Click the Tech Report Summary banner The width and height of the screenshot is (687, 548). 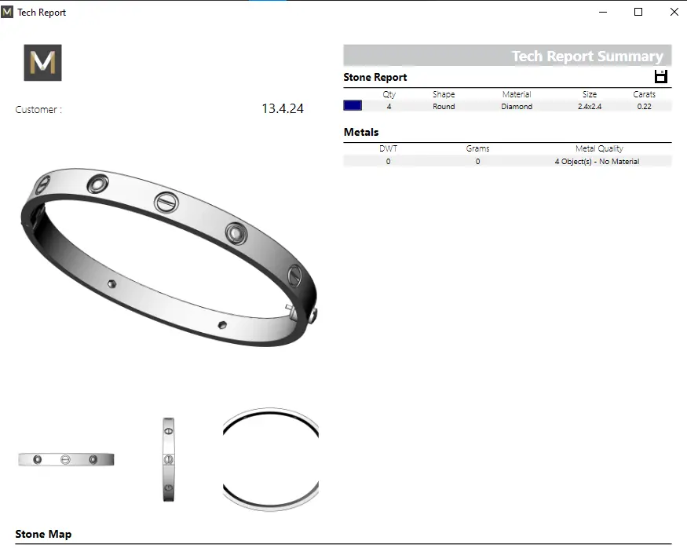pyautogui.click(x=507, y=56)
